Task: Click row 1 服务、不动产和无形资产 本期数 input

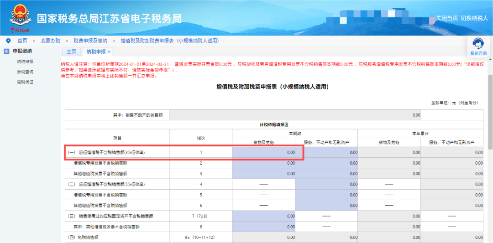Action: pyautogui.click(x=326, y=152)
